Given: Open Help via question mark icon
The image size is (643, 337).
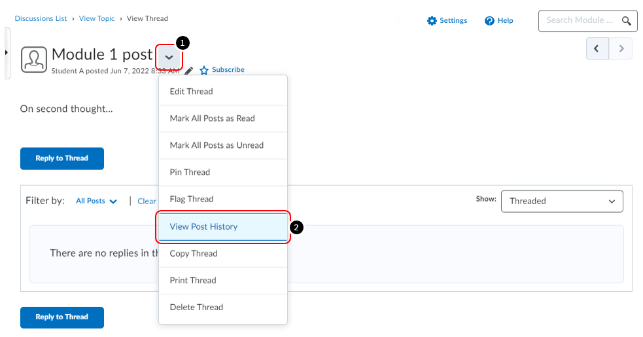Looking at the screenshot, I should 489,21.
